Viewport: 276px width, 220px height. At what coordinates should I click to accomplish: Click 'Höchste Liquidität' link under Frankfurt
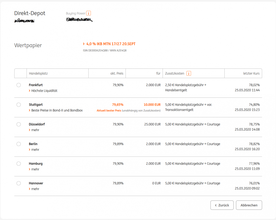coord(44,91)
